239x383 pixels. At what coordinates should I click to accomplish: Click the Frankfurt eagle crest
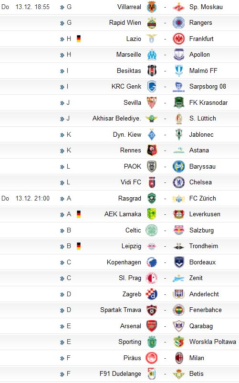click(x=178, y=39)
